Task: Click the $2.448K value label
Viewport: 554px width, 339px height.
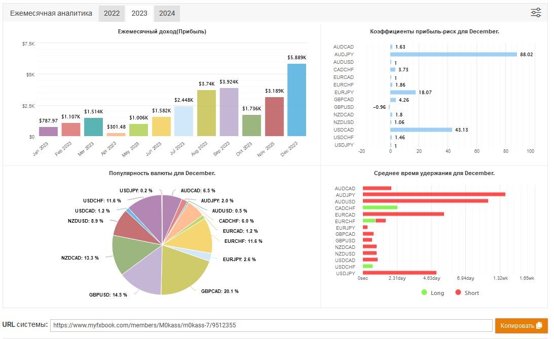Action: tap(183, 100)
